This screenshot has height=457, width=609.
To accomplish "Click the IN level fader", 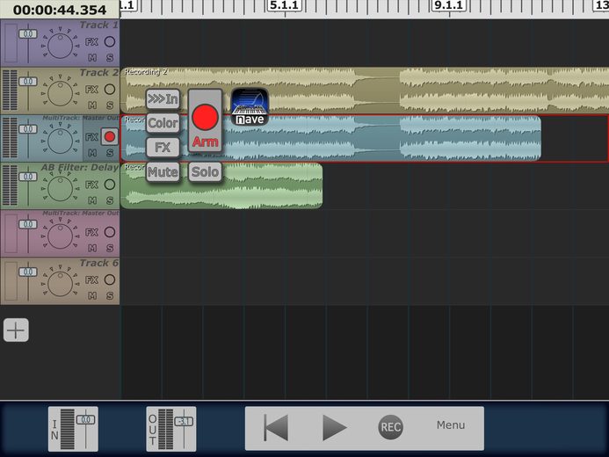I will 85,420.
